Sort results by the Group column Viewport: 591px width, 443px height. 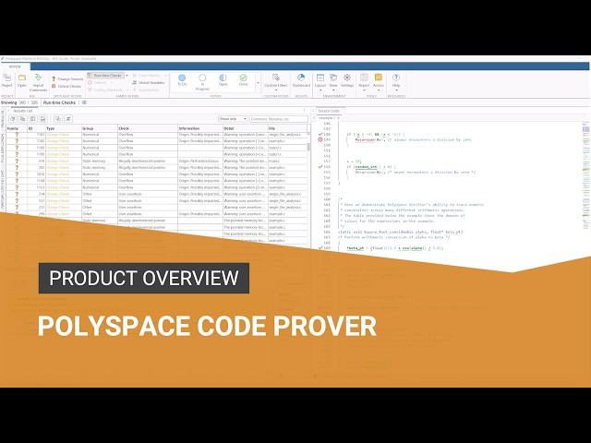[x=100, y=128]
